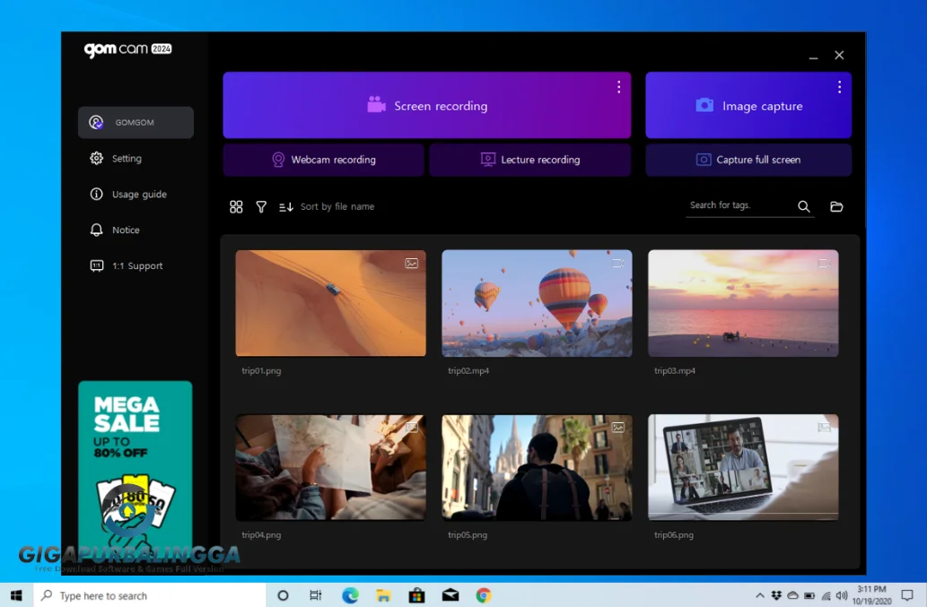This screenshot has width=927, height=607.
Task: Open Microsoft Edge from the taskbar
Action: pos(350,595)
